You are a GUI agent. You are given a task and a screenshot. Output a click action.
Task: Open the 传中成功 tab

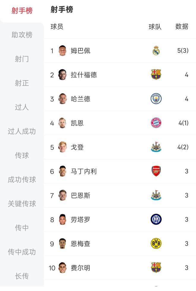tap(22, 252)
